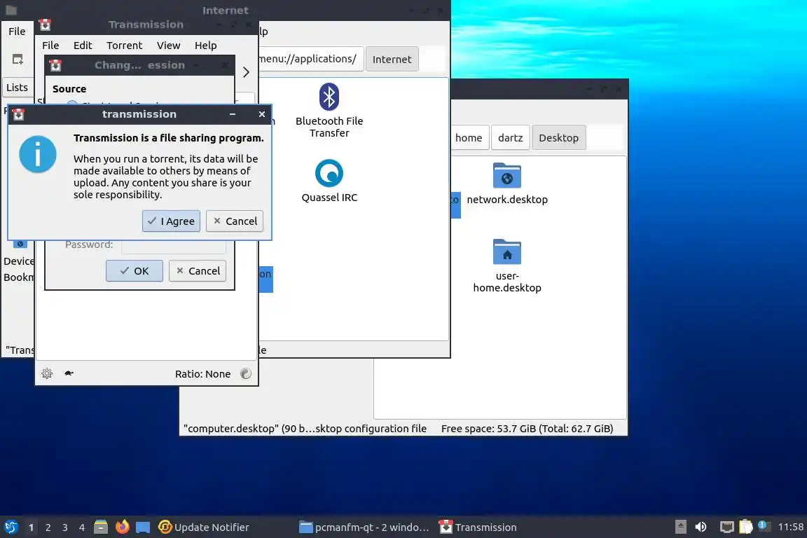Click the show desktop panel icon
The image size is (807, 538).
tap(143, 527)
